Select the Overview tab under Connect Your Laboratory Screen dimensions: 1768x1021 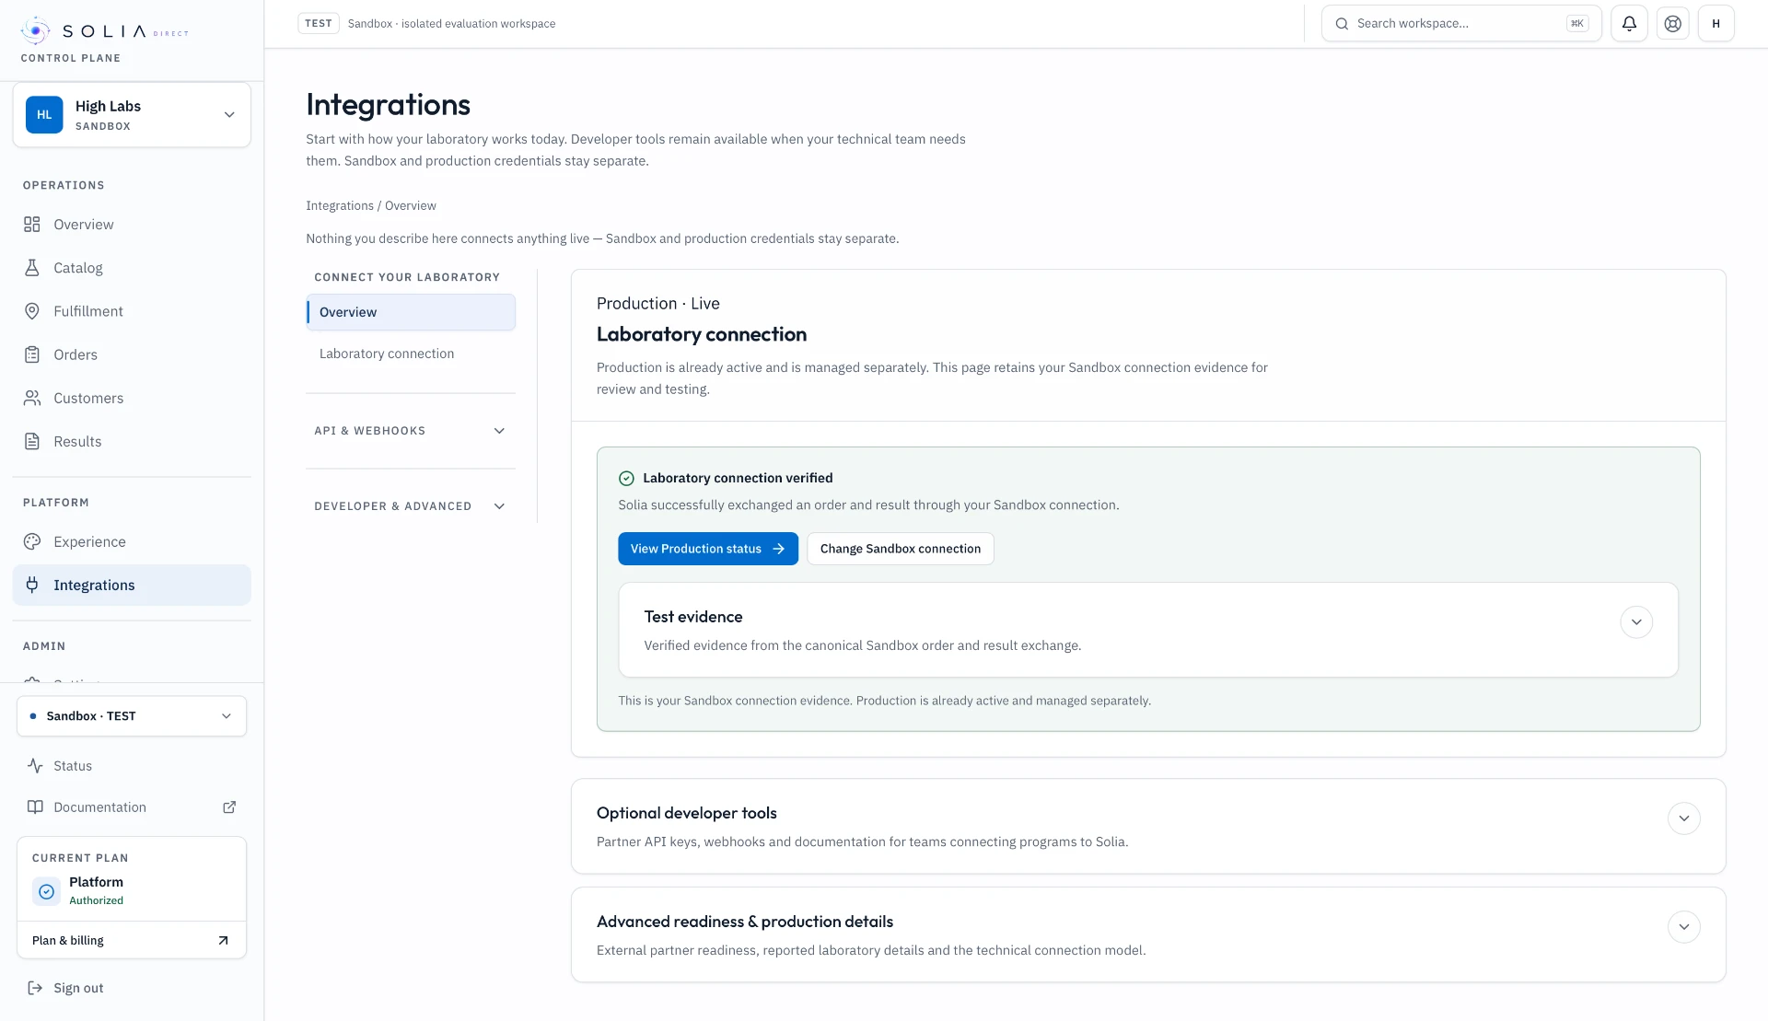411,312
